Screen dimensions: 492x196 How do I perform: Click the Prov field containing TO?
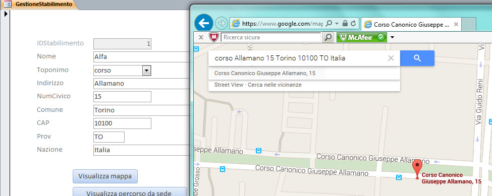pyautogui.click(x=109, y=137)
